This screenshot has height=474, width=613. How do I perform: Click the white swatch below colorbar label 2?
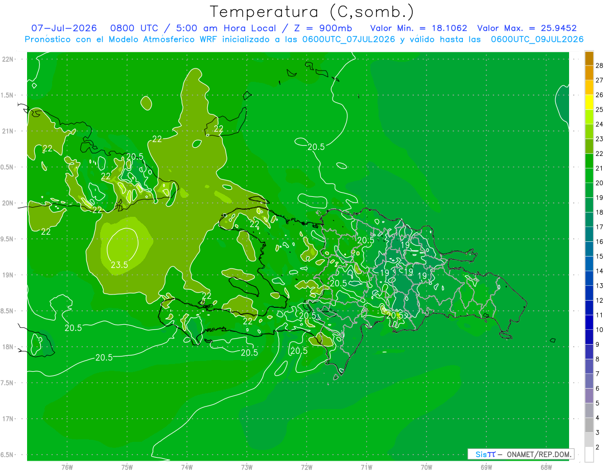pos(589,455)
